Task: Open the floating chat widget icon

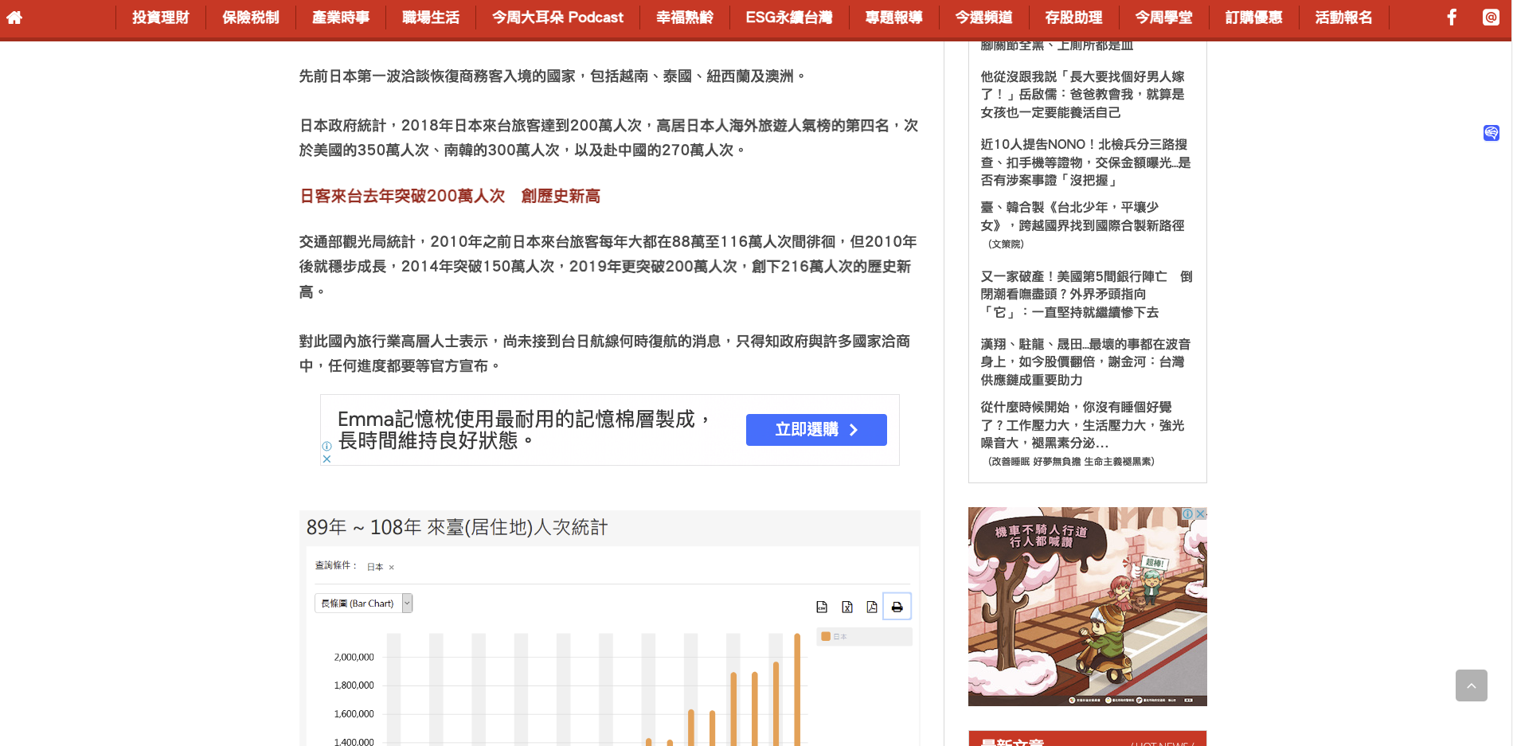Action: (x=1491, y=133)
